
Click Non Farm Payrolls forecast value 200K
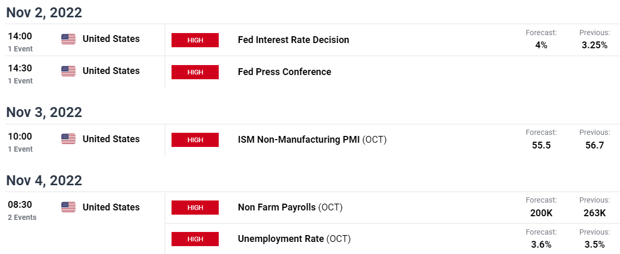coord(541,213)
